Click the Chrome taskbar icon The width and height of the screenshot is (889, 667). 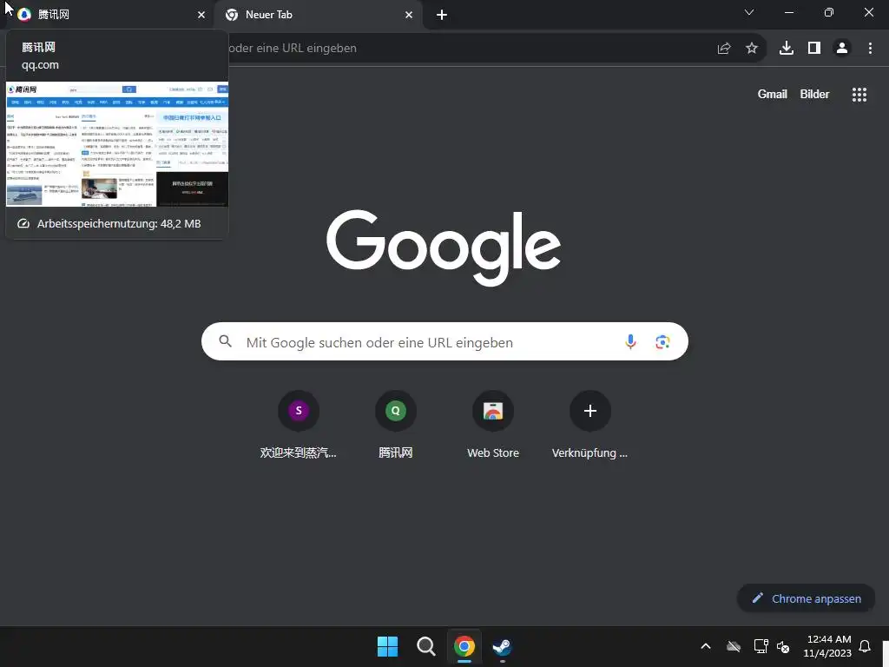pos(464,646)
